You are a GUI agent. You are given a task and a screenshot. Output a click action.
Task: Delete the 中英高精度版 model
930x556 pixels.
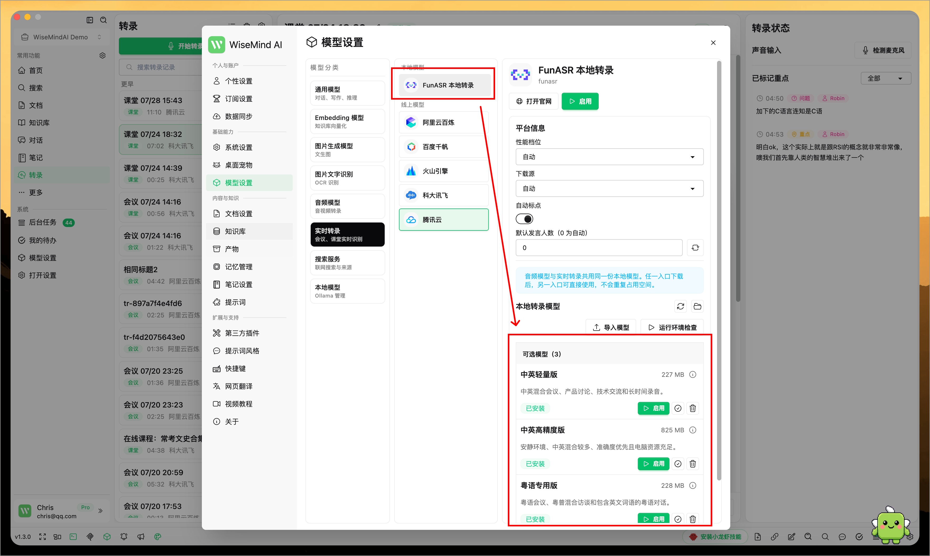[x=693, y=464]
